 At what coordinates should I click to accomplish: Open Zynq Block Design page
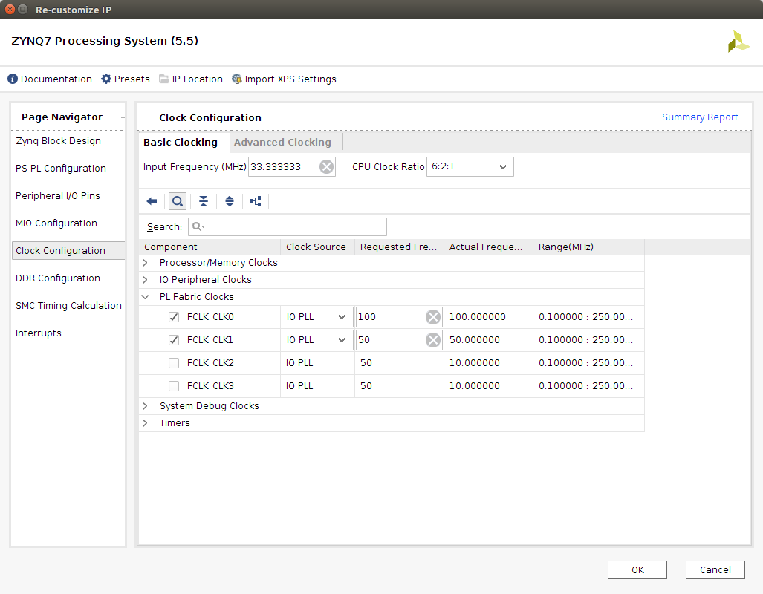59,140
